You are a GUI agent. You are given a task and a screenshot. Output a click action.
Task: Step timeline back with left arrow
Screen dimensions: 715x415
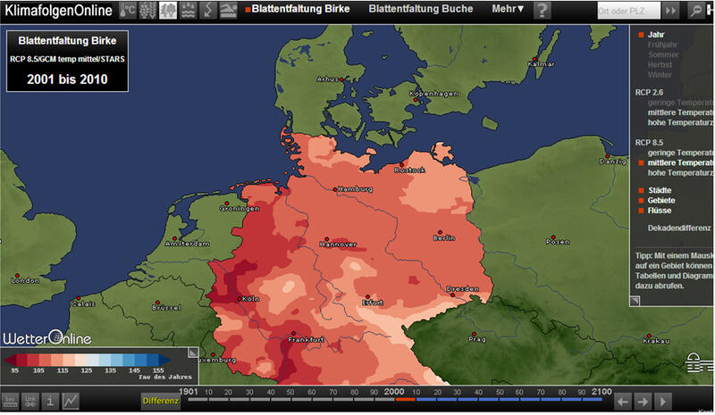[622, 401]
